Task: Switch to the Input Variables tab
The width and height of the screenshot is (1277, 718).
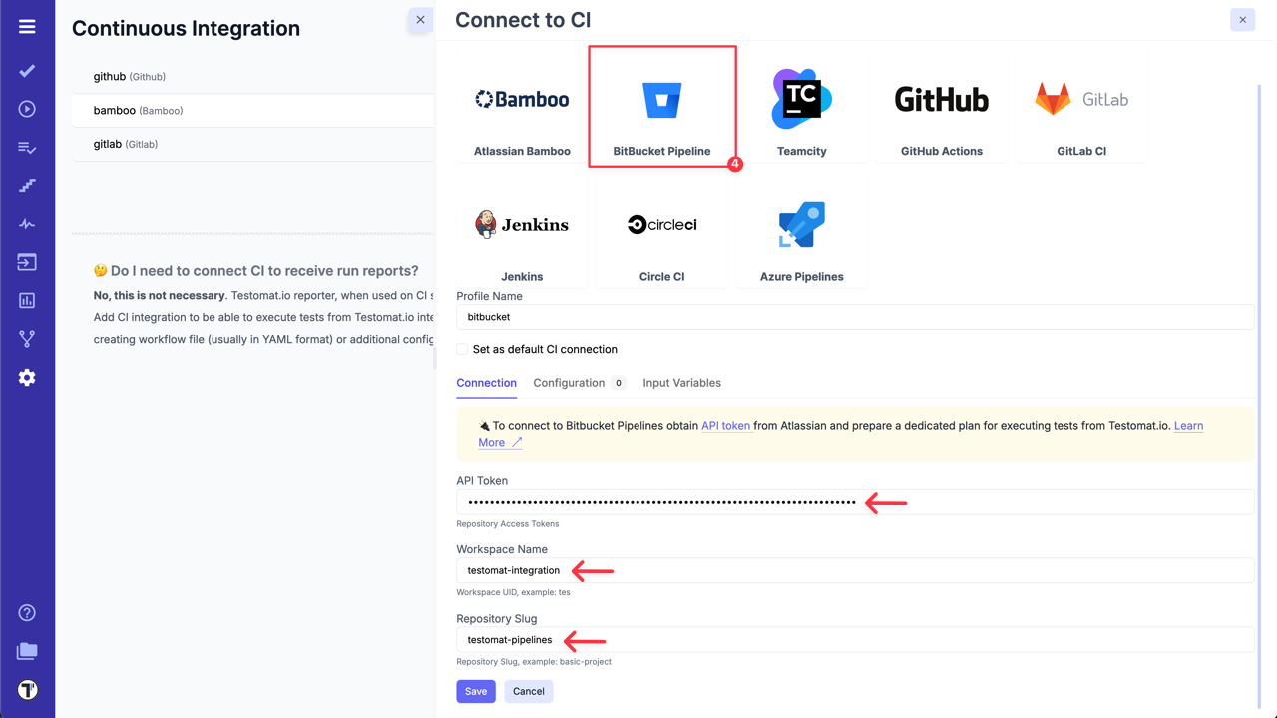Action: 682,383
